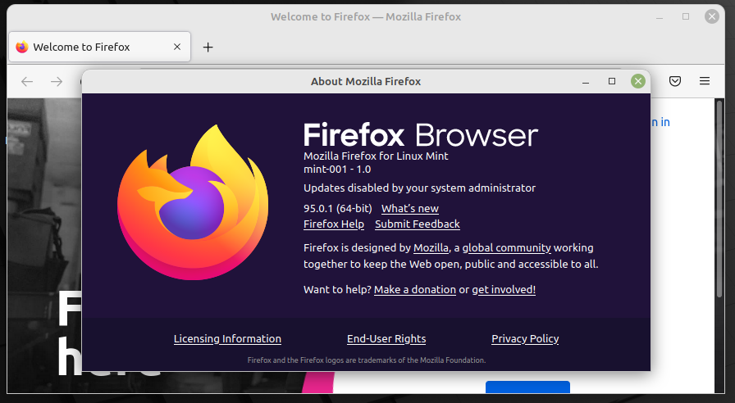
Task: Close the Welcome to Firefox tab
Action: [x=177, y=48]
